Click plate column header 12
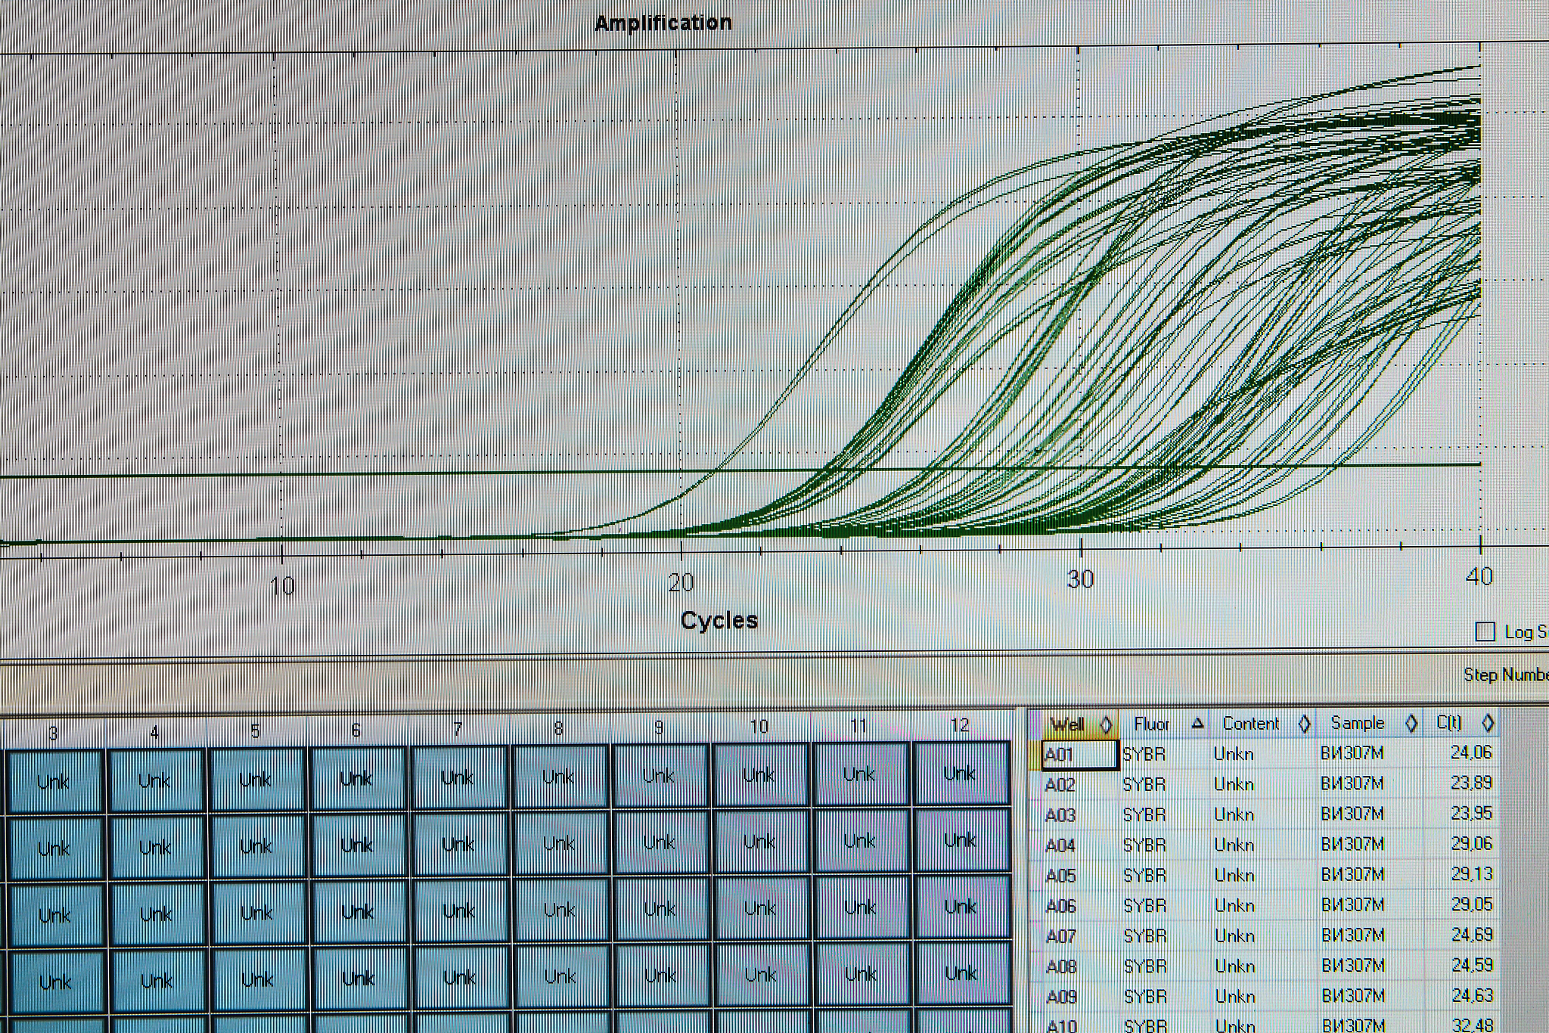Image resolution: width=1549 pixels, height=1033 pixels. click(x=960, y=726)
